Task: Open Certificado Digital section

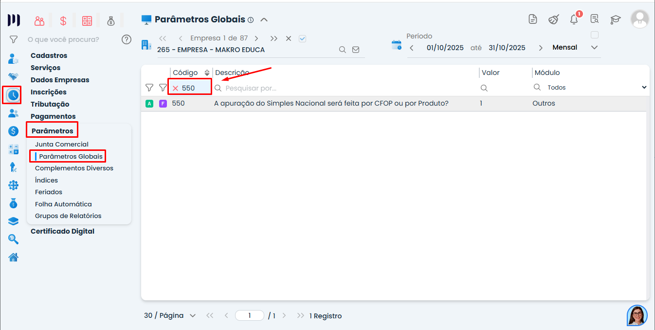Action: click(62, 231)
